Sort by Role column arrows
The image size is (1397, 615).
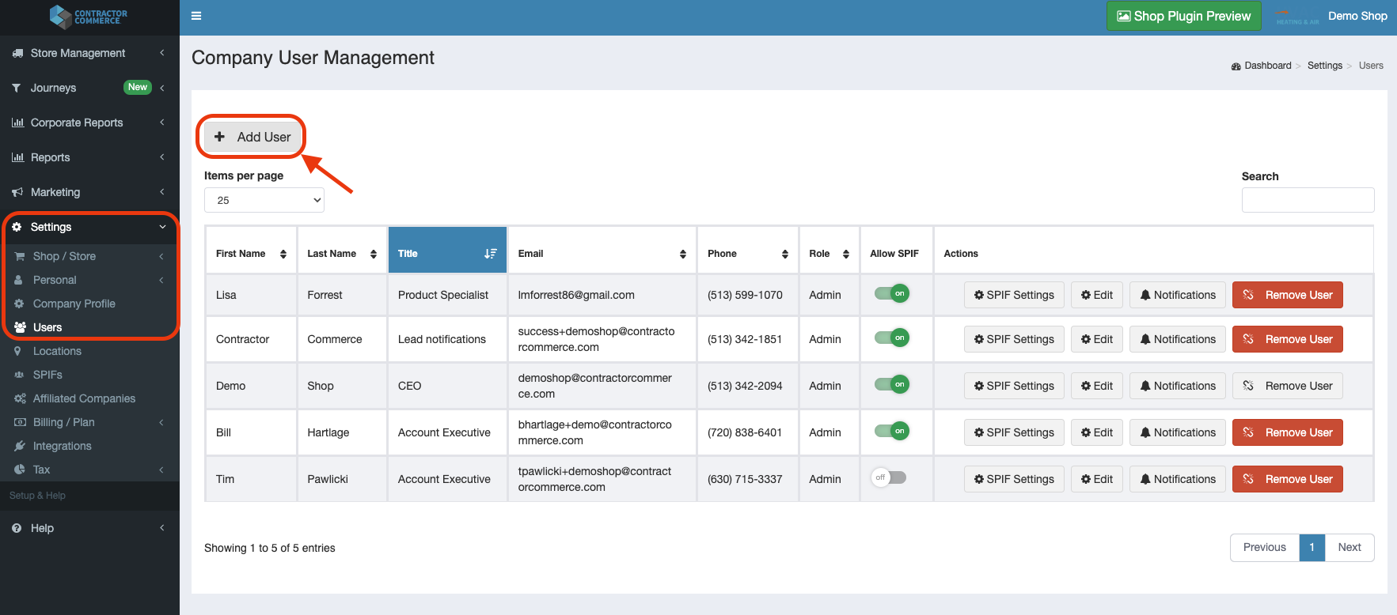click(x=846, y=254)
